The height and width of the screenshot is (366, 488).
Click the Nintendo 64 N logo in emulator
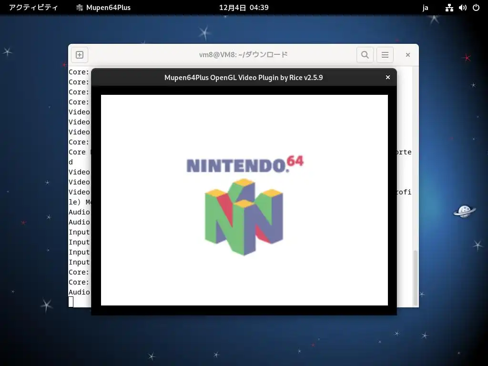click(244, 217)
